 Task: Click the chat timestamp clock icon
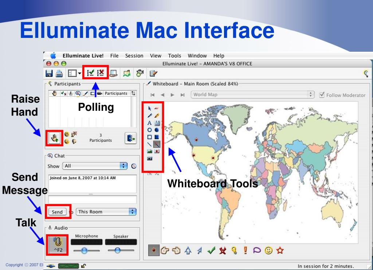[x=134, y=166]
